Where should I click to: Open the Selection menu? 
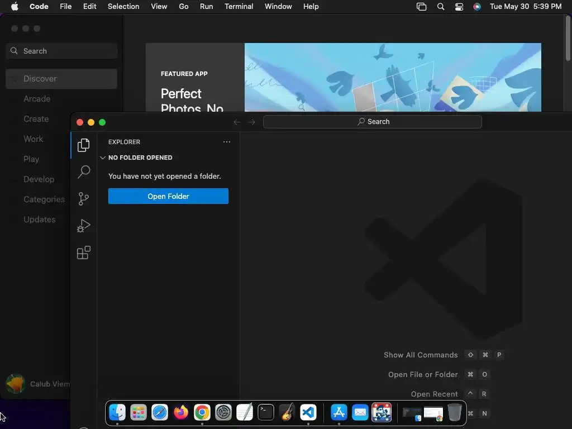pyautogui.click(x=123, y=7)
